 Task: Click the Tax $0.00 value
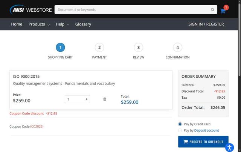point(221,98)
